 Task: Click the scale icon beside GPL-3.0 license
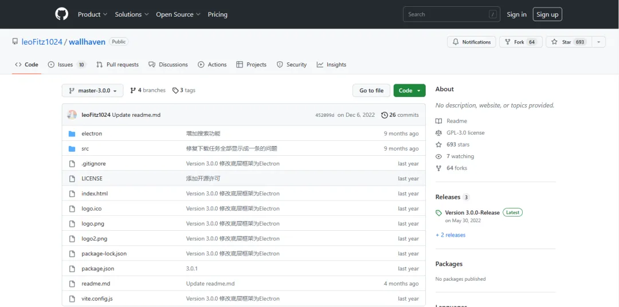click(x=438, y=133)
